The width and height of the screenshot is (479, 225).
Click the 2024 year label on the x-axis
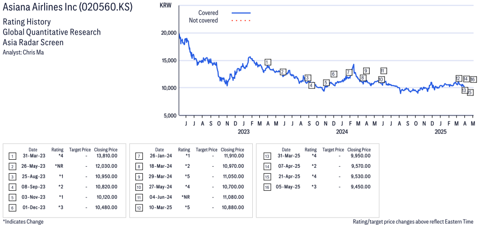(x=342, y=132)
